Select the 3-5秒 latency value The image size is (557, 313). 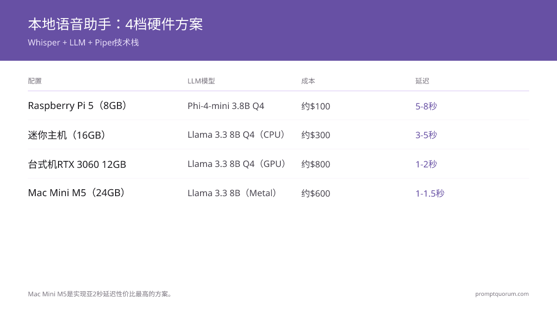coord(426,135)
